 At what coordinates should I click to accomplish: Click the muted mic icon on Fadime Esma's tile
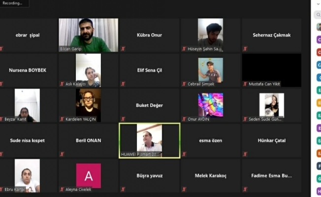pyautogui.click(x=245, y=189)
